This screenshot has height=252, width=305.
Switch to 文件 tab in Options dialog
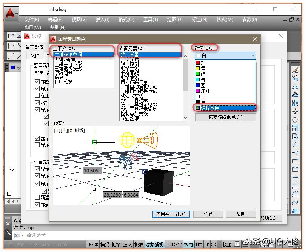coord(35,55)
